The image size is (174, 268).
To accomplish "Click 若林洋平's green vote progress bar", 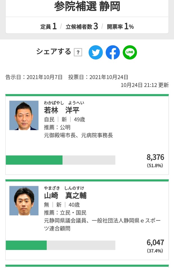I will (x=34, y=160).
